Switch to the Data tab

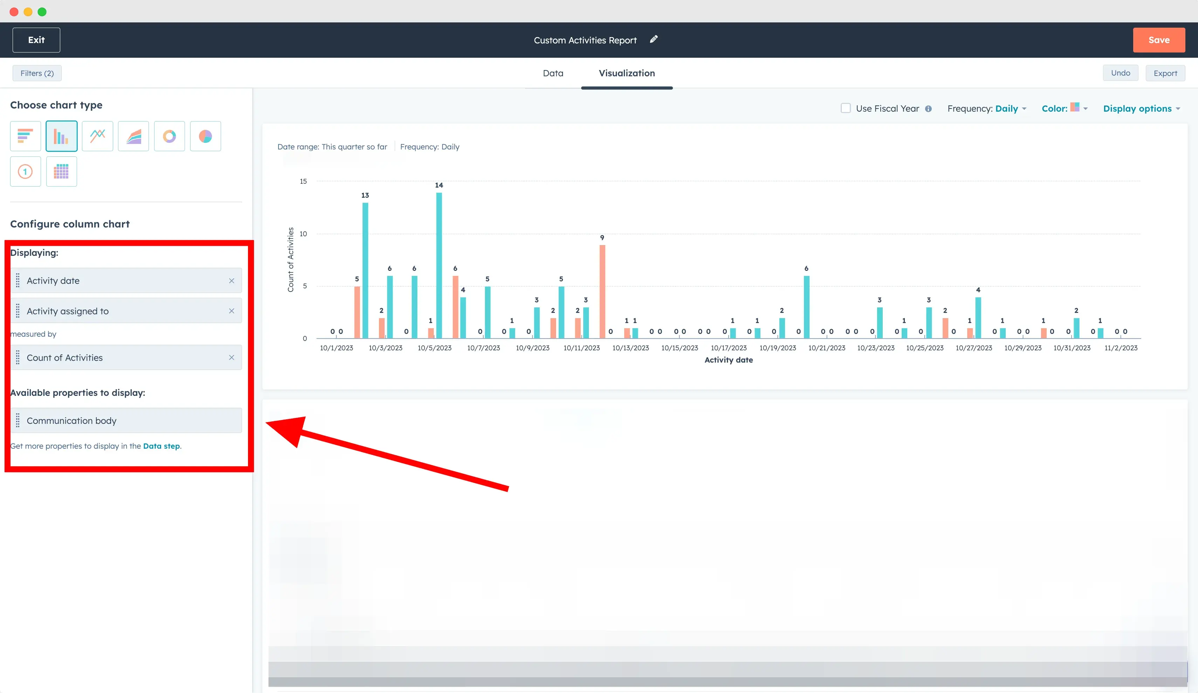point(552,73)
